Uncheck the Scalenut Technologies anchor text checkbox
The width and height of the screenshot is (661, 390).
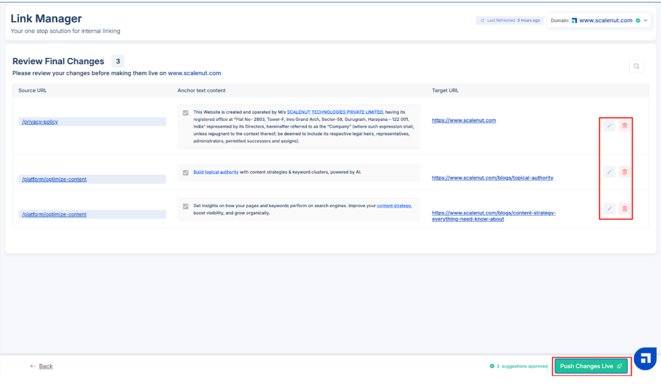[x=185, y=113]
